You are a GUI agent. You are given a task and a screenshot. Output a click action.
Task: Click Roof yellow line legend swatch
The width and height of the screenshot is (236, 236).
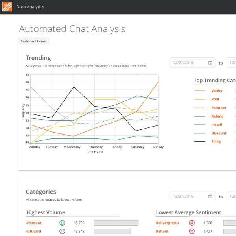point(200,99)
